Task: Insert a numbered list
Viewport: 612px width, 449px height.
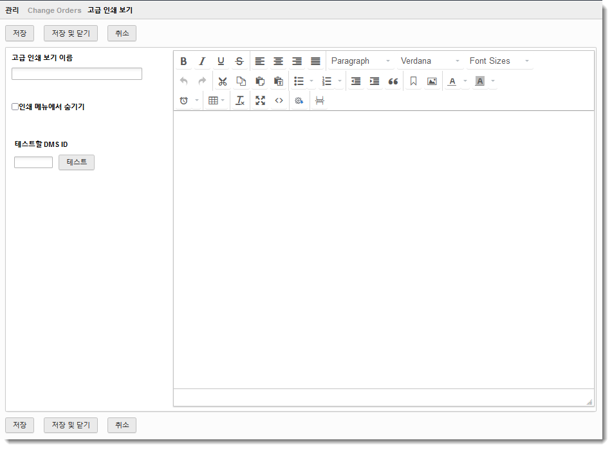Action: coord(327,81)
